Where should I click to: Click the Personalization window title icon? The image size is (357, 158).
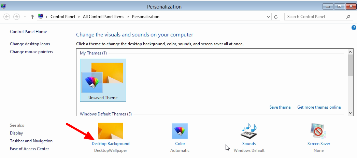[x=3, y=6]
